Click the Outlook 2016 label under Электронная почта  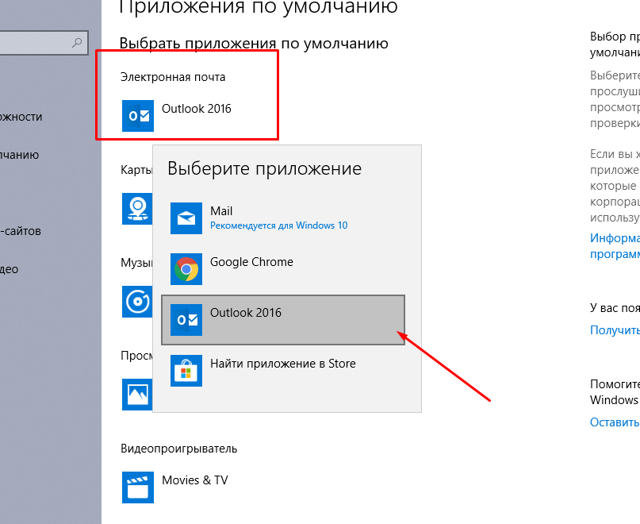197,109
